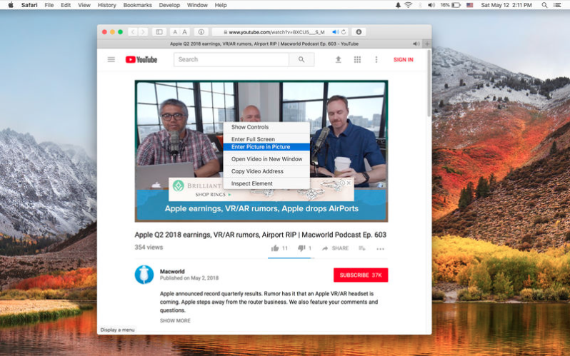The height and width of the screenshot is (356, 570).
Task: Click the page vertical scrollbar
Action: click(429, 83)
